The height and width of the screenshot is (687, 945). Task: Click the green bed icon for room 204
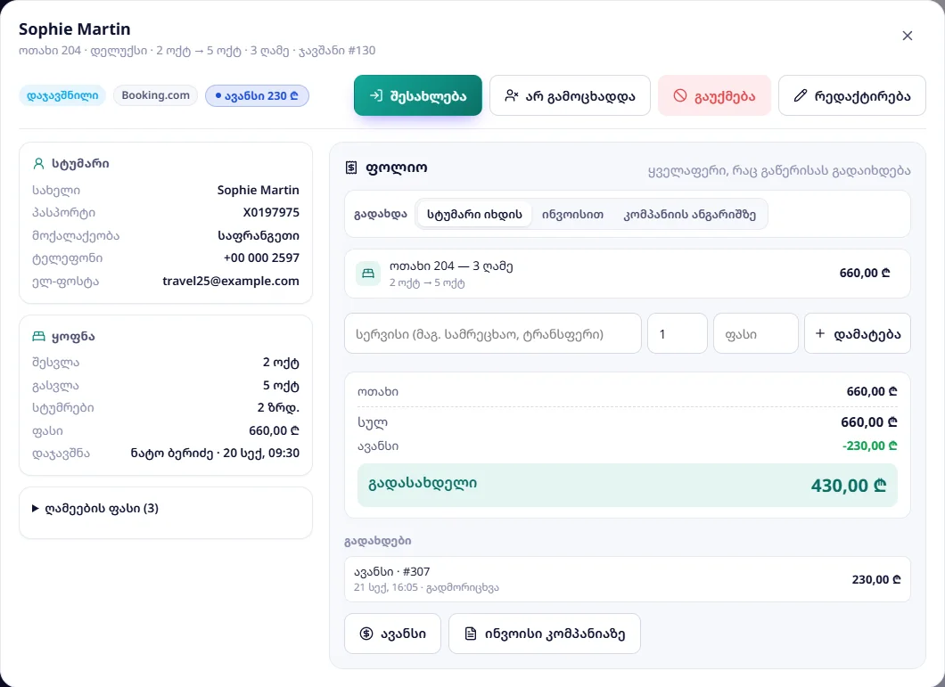pos(367,274)
